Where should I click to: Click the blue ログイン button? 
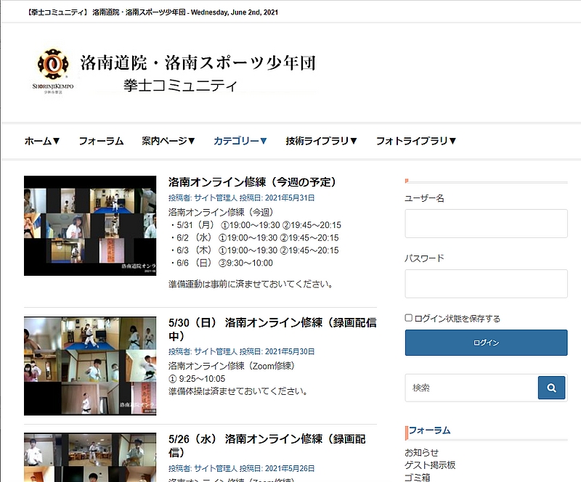point(486,343)
